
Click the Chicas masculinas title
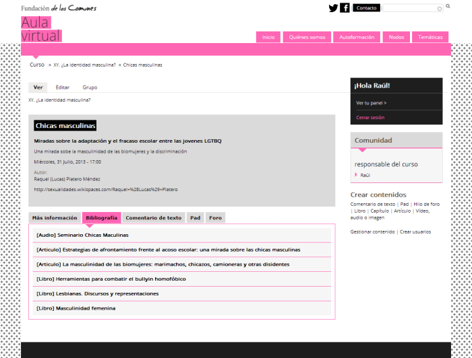click(x=65, y=126)
